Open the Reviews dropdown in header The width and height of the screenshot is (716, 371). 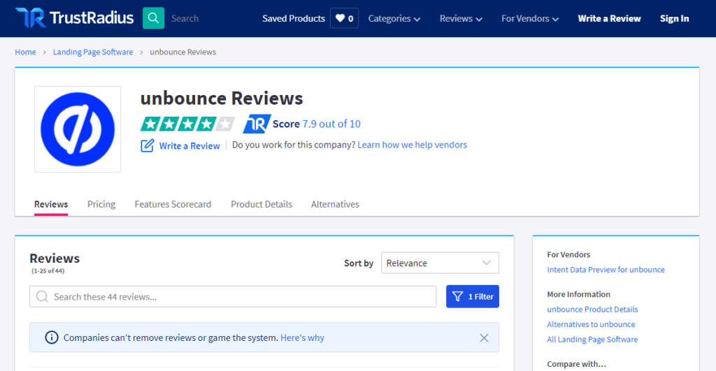tap(461, 18)
